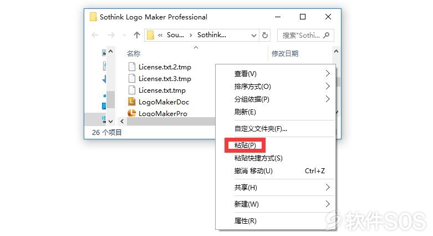Click the License.txt.tmp file icon
This screenshot has width=433, height=236.
pyautogui.click(x=132, y=90)
